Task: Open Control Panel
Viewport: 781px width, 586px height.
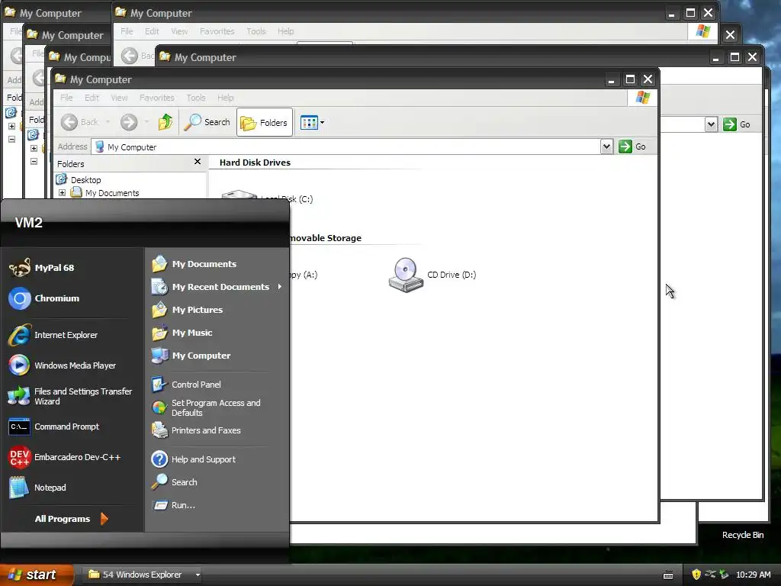Action: (x=186, y=385)
